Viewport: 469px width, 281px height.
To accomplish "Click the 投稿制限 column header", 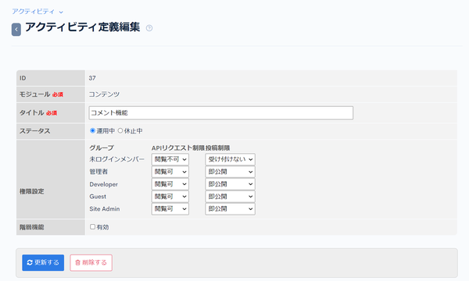I will coord(218,148).
